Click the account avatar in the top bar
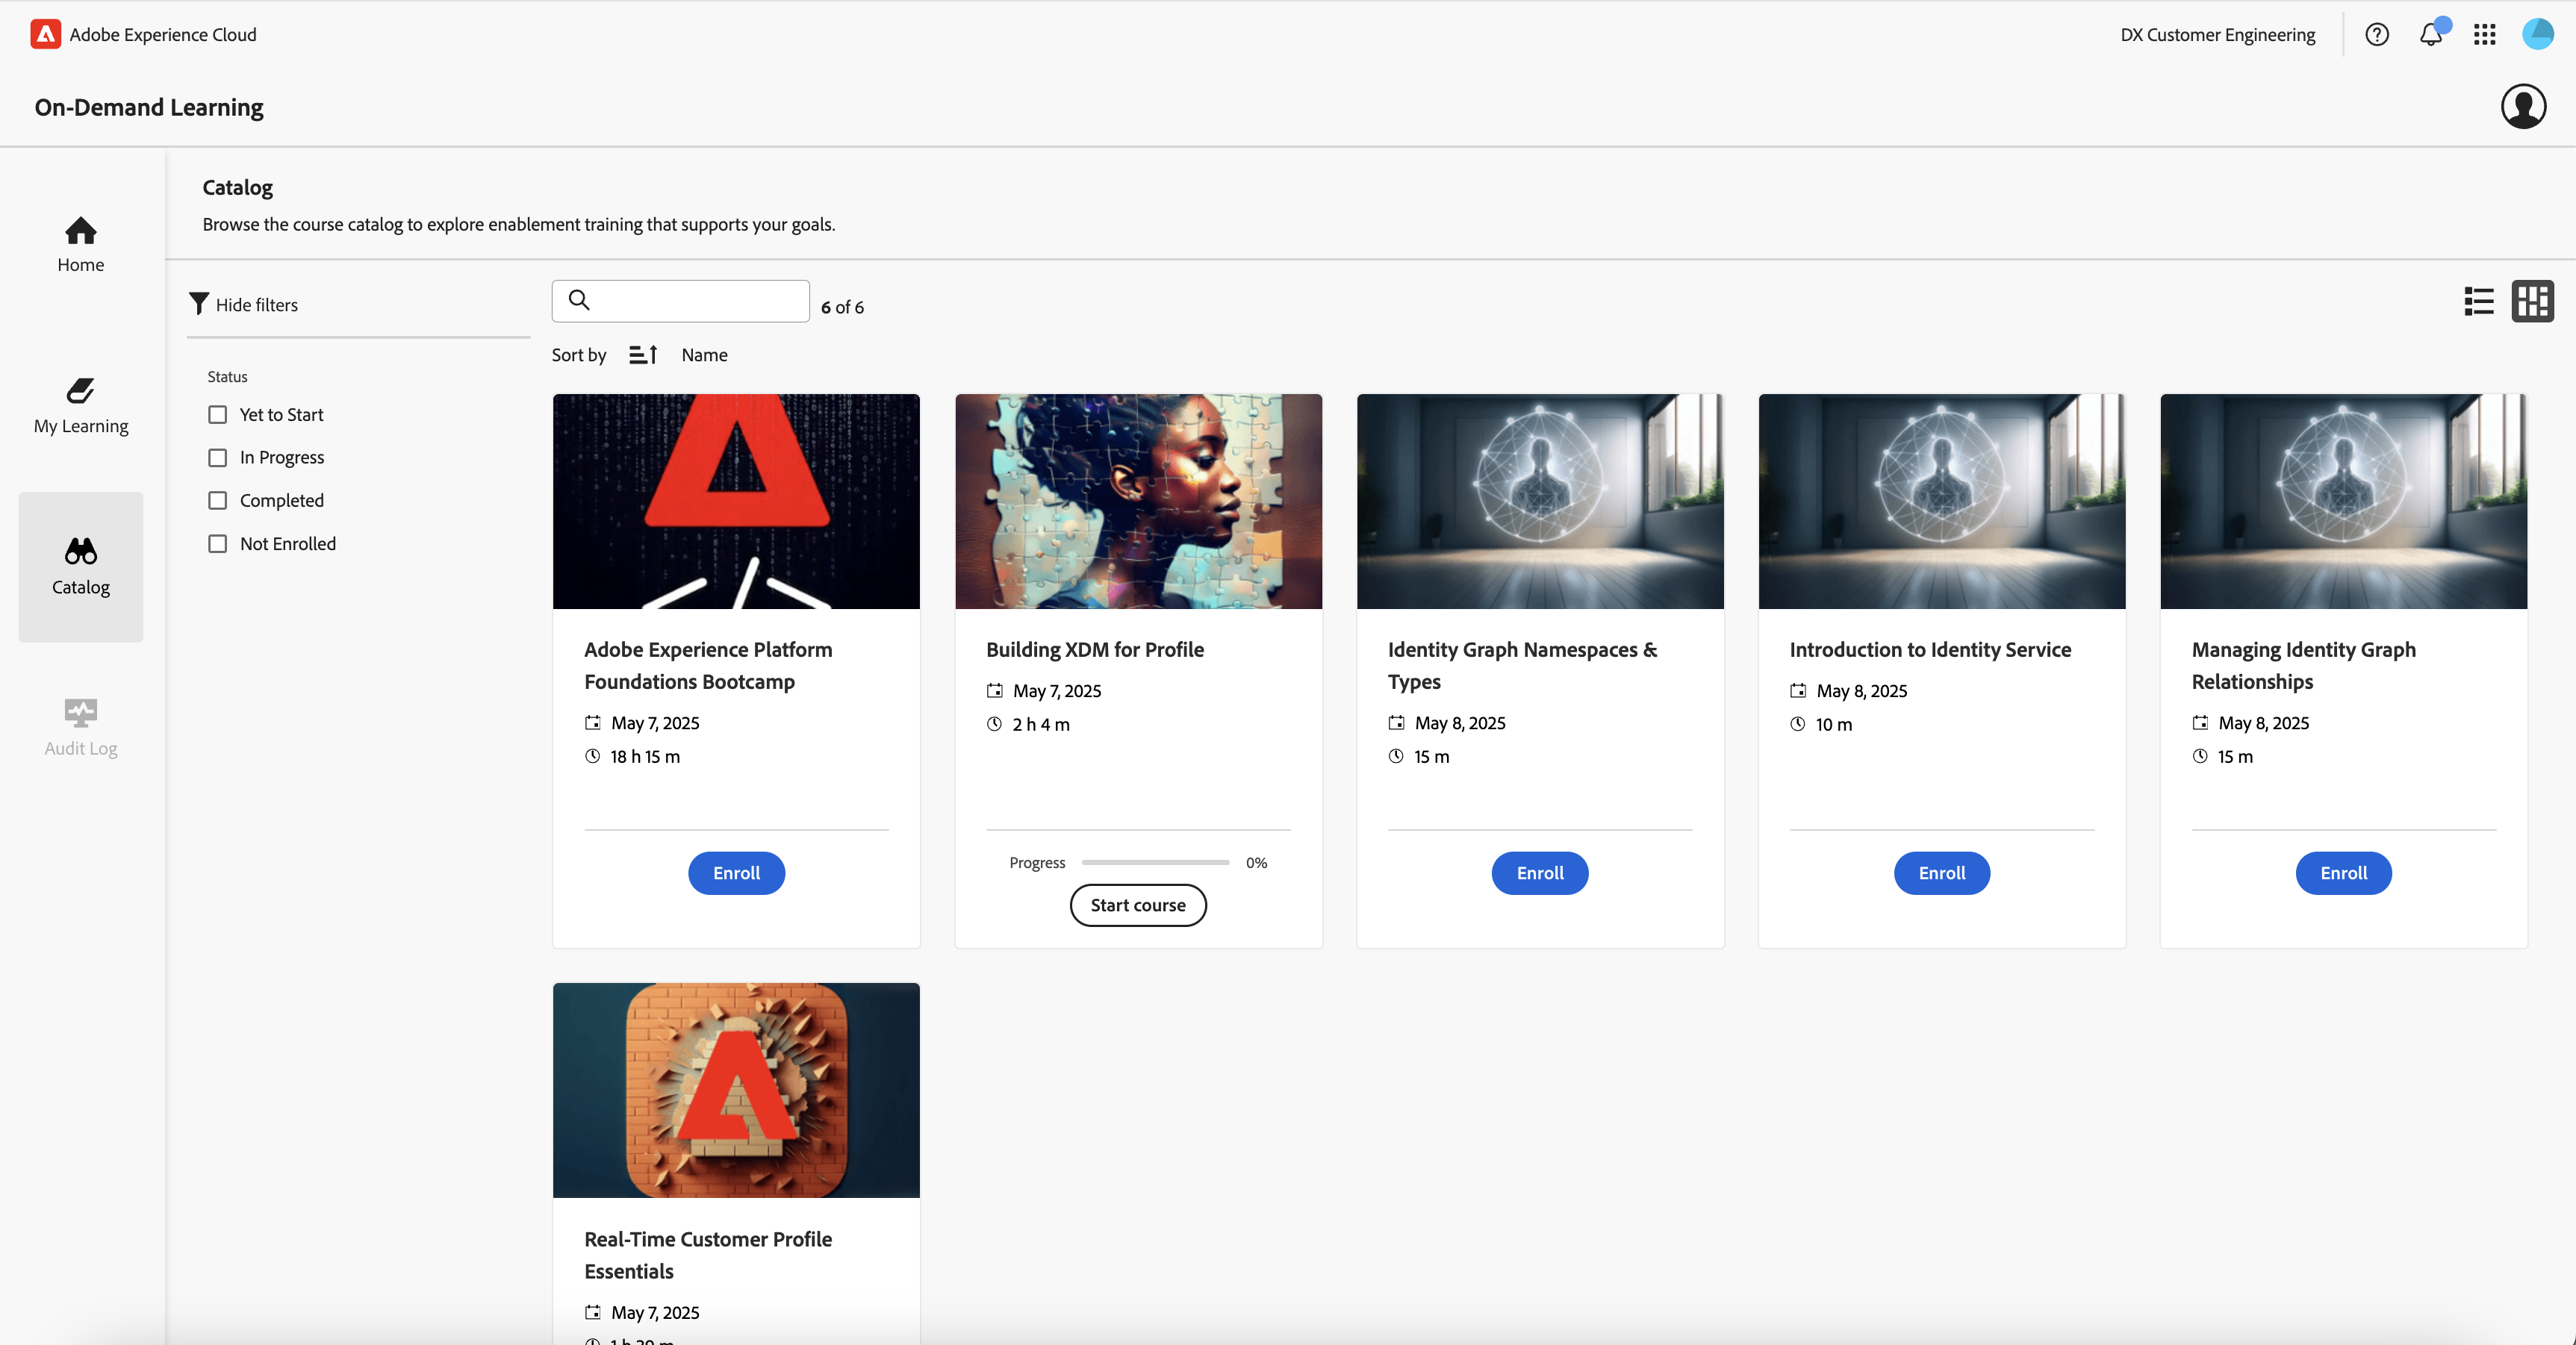Viewport: 2576px width, 1345px height. tap(2538, 35)
